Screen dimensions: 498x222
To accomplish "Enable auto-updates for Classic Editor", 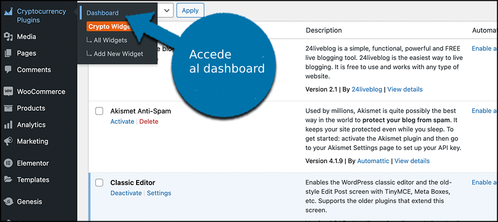I will pos(484,182).
